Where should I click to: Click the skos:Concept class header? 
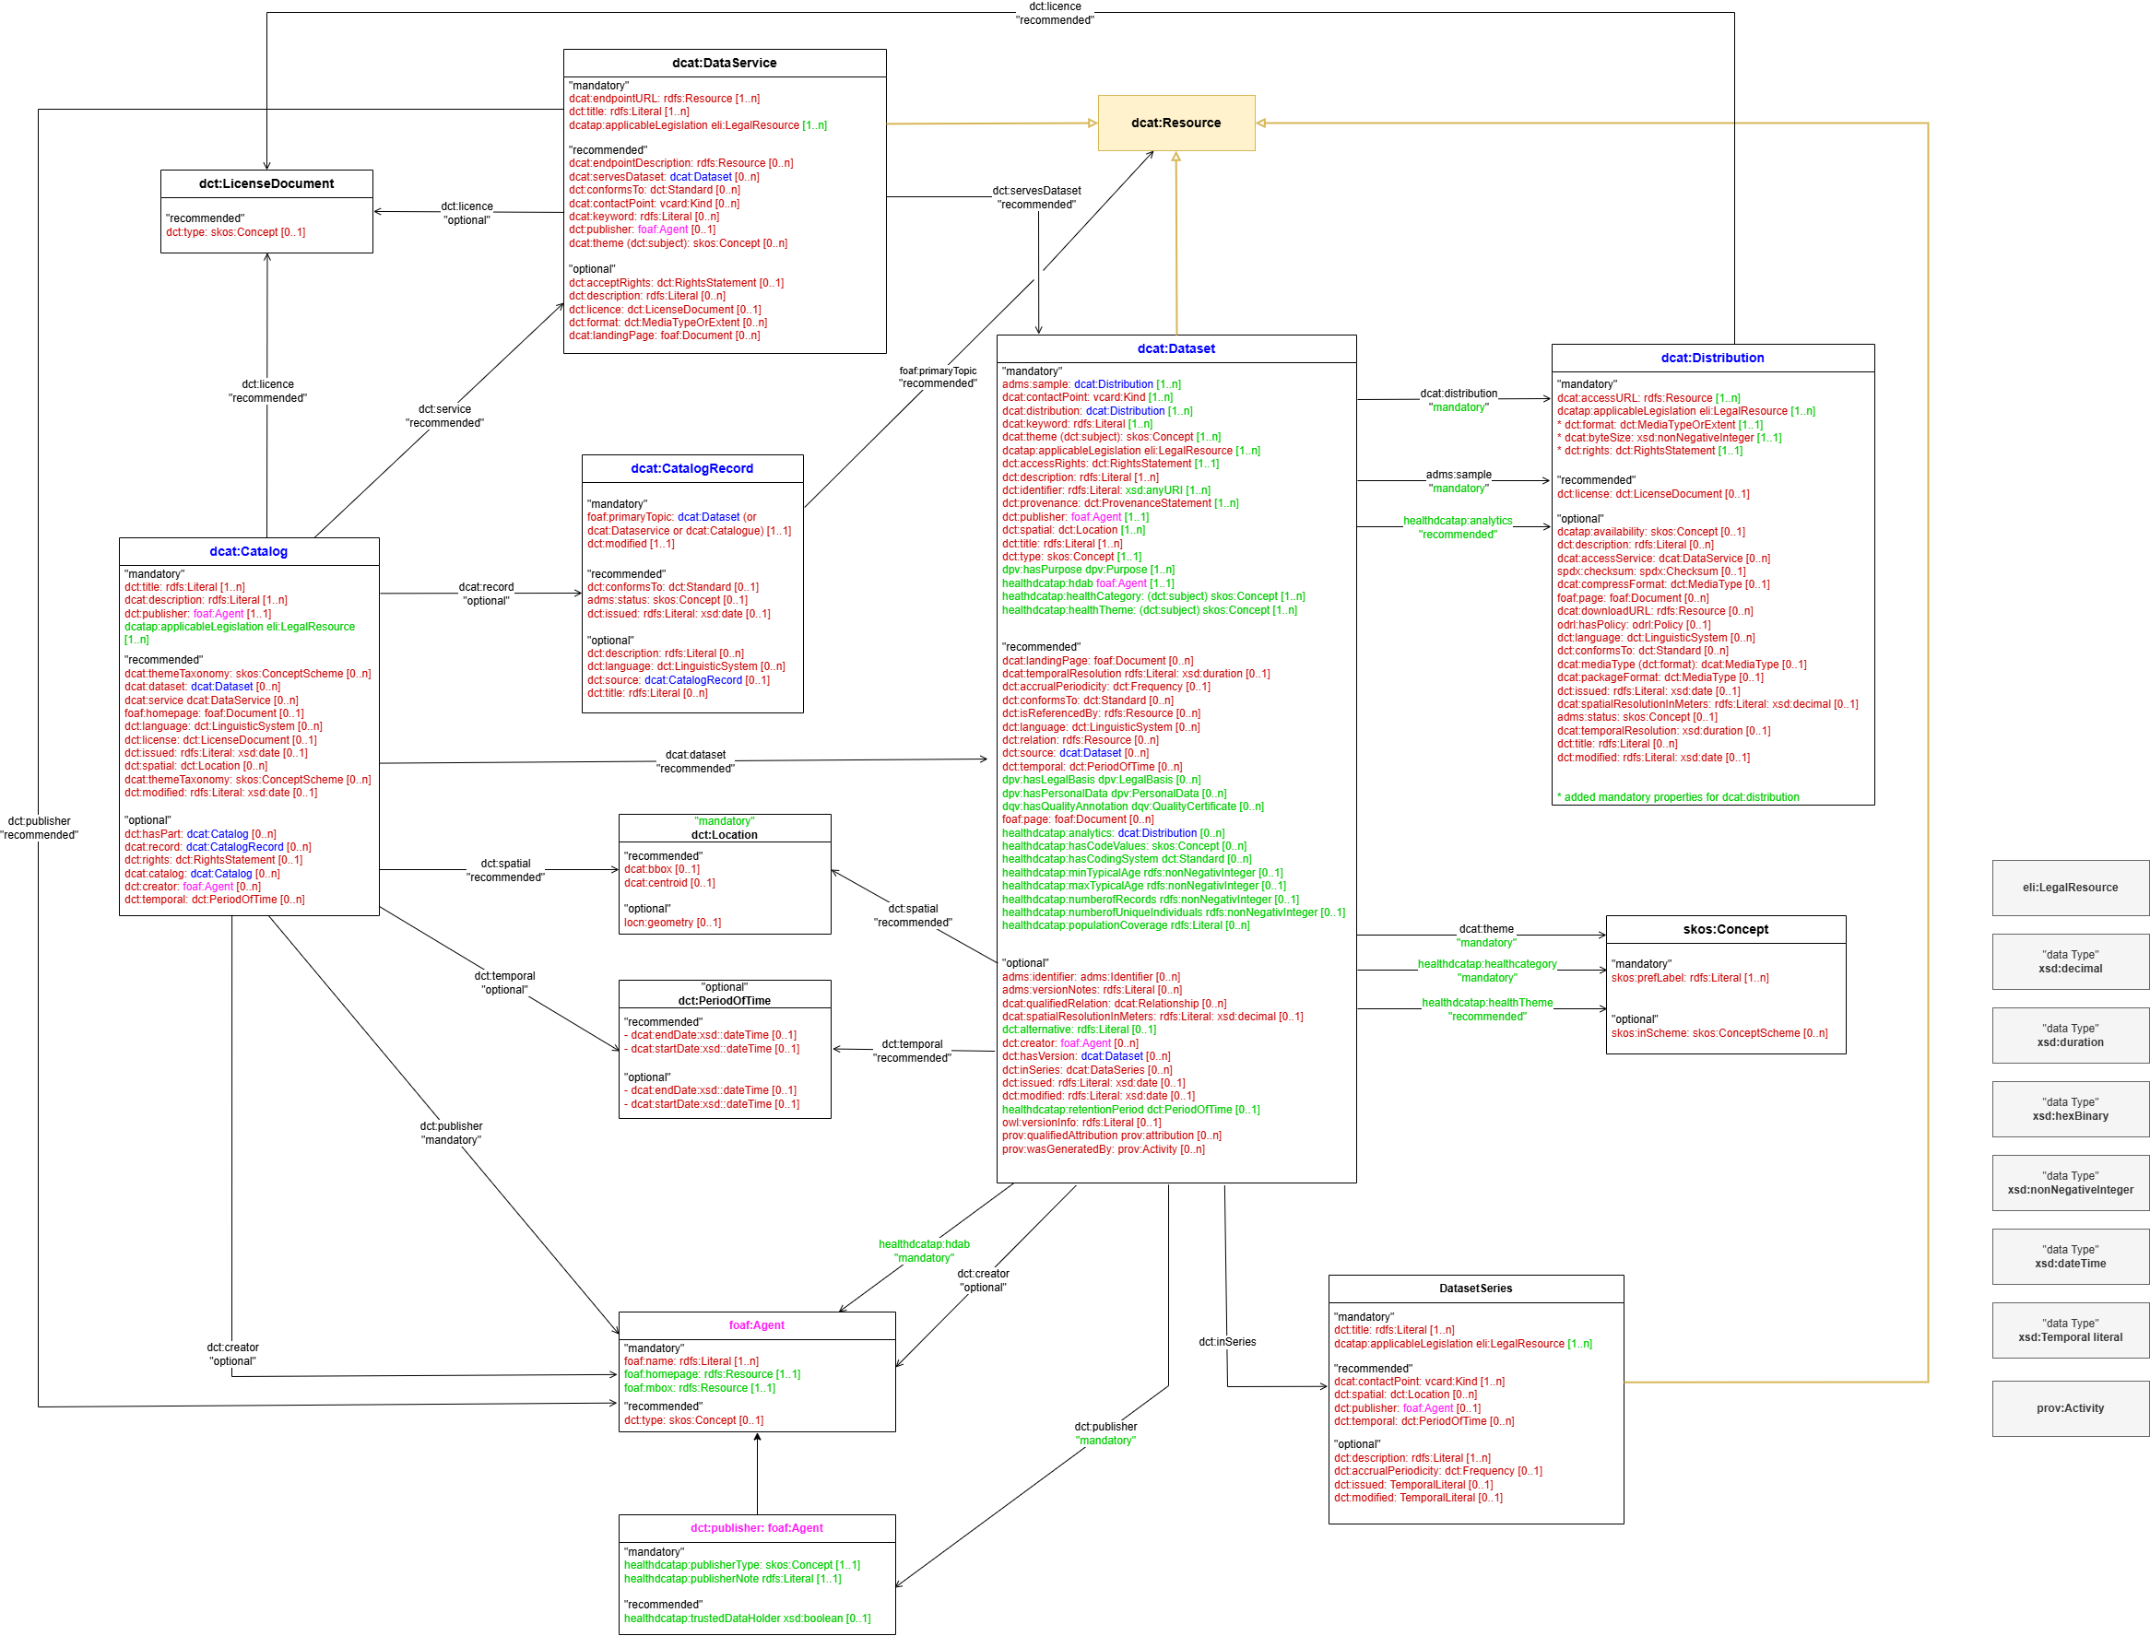[1725, 929]
